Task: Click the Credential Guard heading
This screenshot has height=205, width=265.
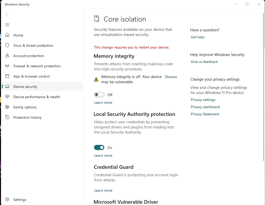Action: click(114, 167)
